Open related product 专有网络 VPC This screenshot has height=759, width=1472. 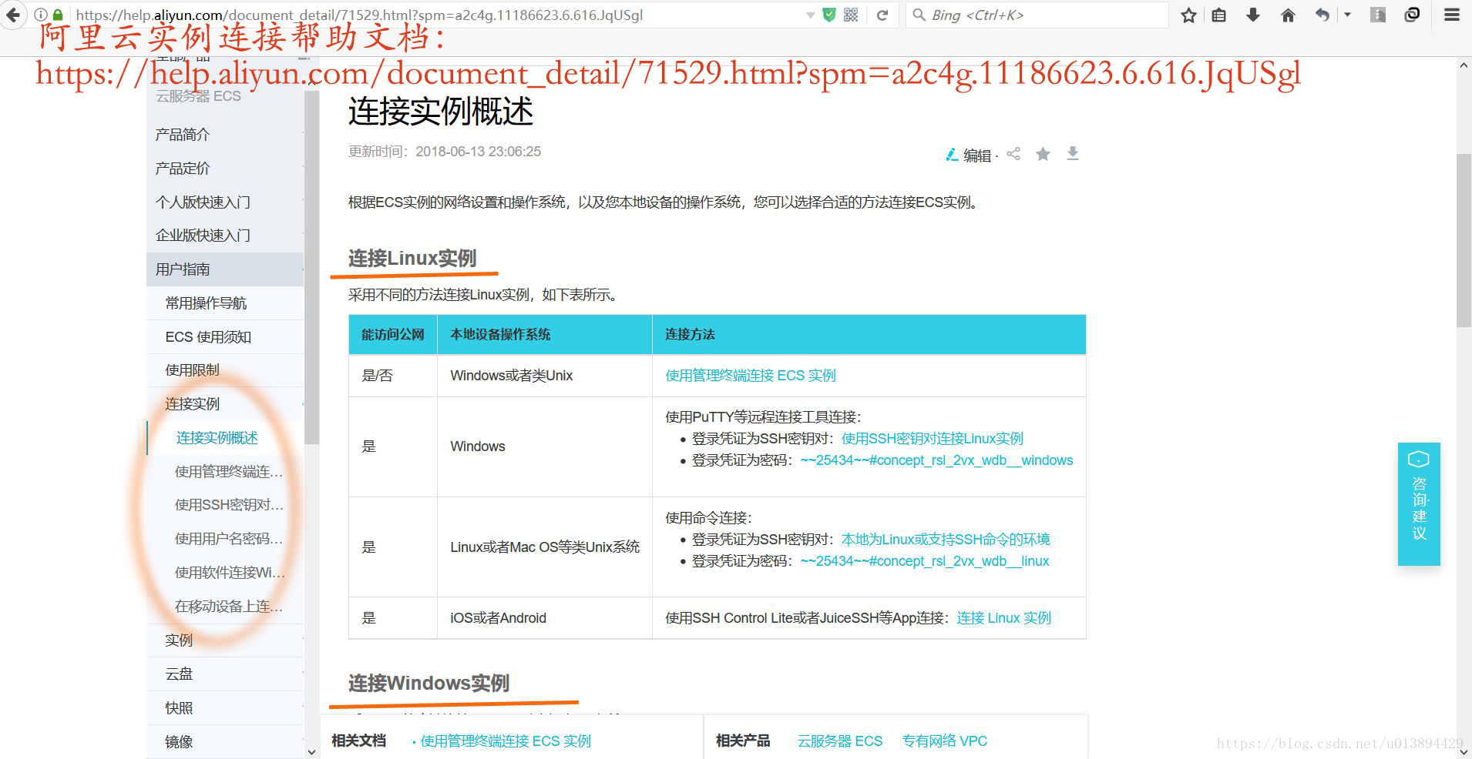[x=945, y=741]
